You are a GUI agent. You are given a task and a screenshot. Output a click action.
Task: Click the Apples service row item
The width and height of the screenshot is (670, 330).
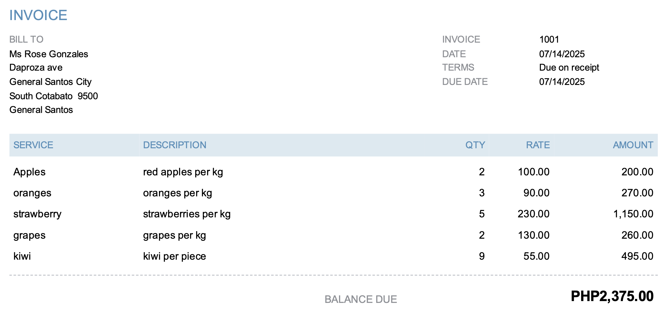pos(29,172)
